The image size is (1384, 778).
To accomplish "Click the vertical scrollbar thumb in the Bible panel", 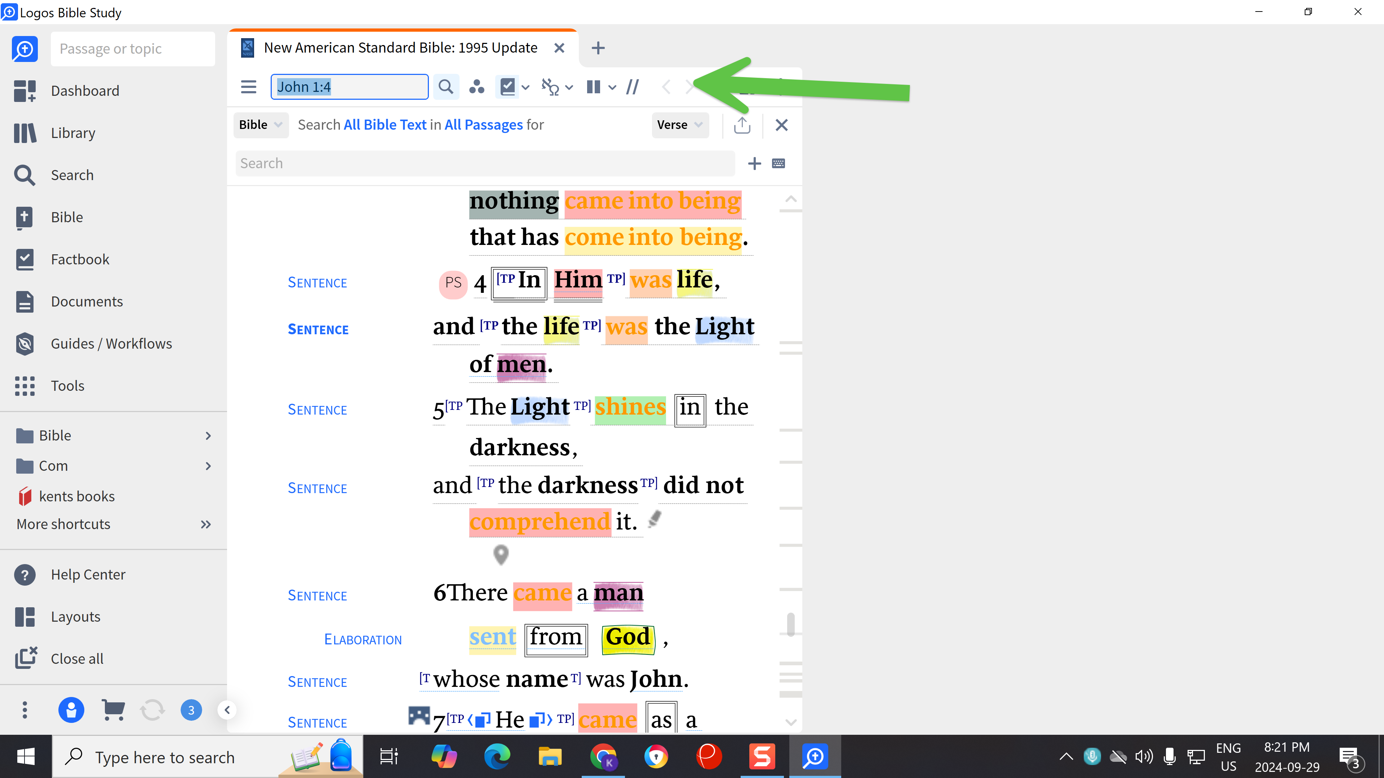I will [x=790, y=625].
